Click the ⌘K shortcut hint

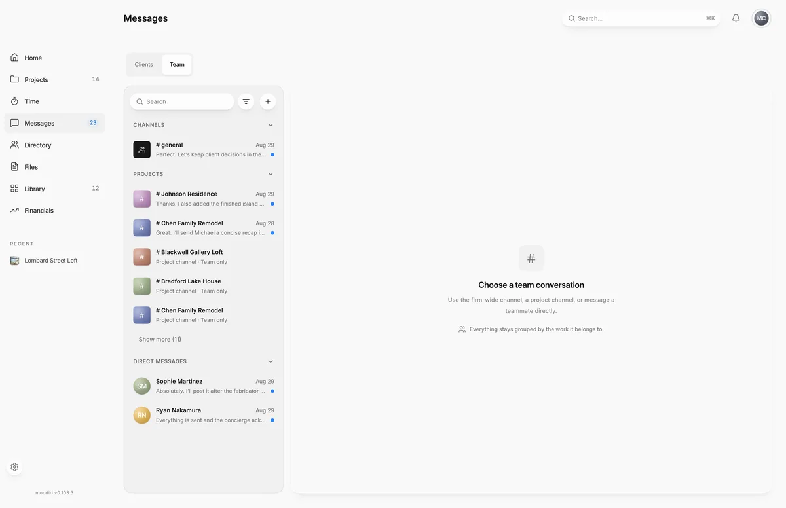(711, 18)
